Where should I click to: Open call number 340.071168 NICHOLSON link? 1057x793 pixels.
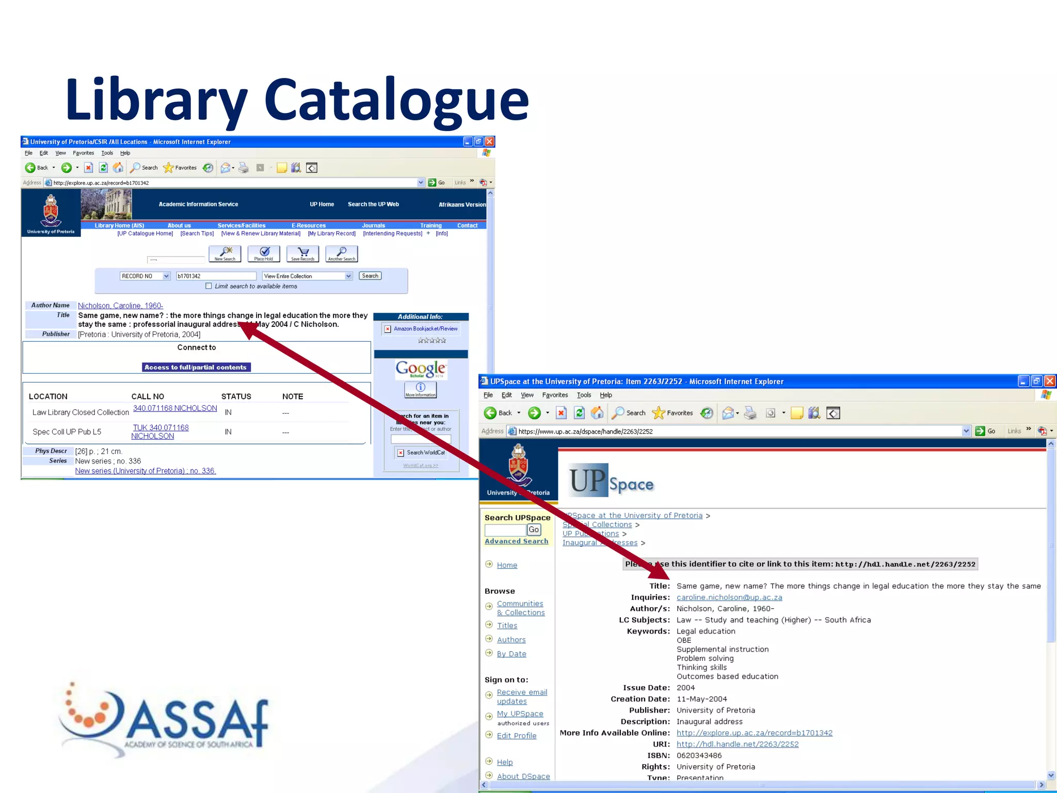point(175,408)
